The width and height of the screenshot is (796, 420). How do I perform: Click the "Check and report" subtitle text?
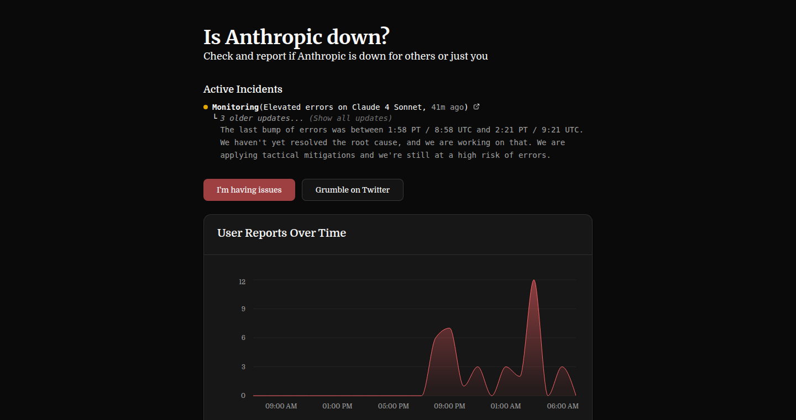pos(345,56)
